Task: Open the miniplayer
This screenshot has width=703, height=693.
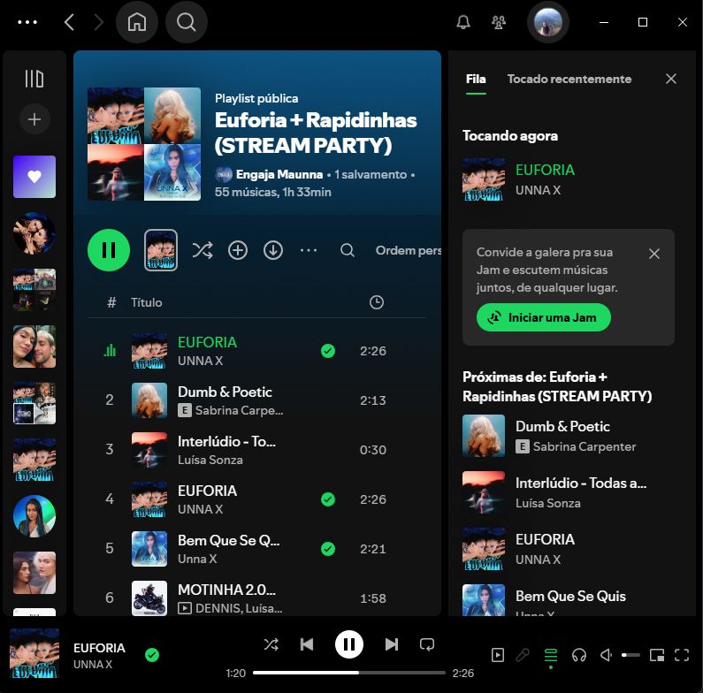Action: (x=657, y=655)
